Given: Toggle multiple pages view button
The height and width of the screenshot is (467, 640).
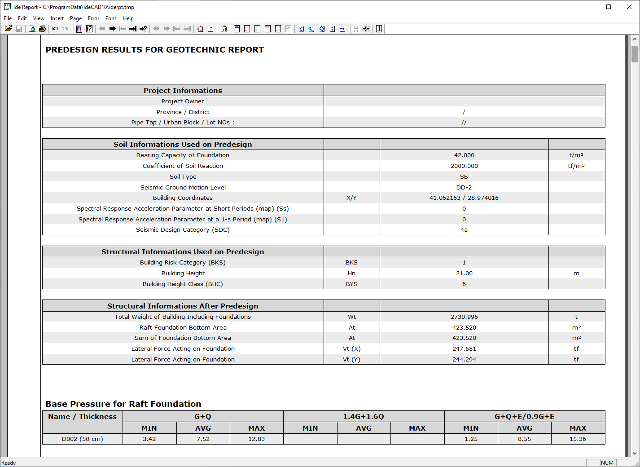Looking at the screenshot, I should point(366,29).
